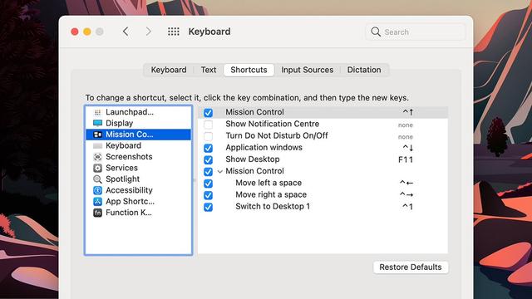This screenshot has width=532, height=299.
Task: Enable Show Notification Centre checkbox
Action: 208,125
